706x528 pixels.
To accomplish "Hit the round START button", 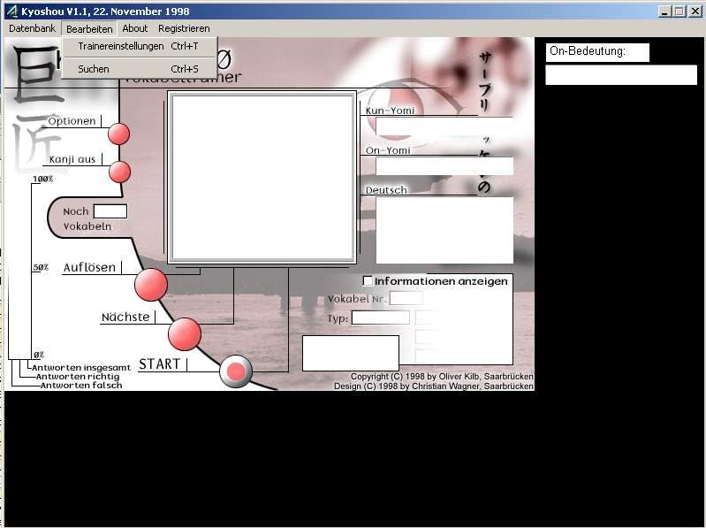I will [236, 371].
